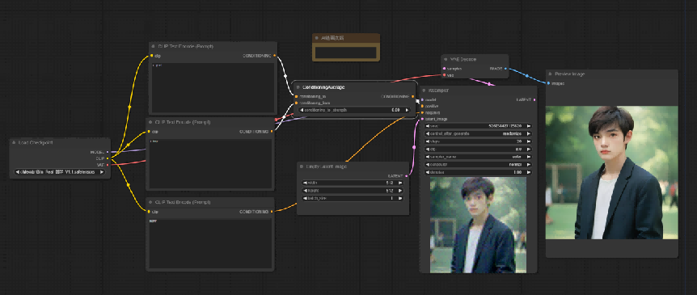Collapse the ConditioningAverage node using its title dot
This screenshot has height=295, width=697.
click(298, 87)
